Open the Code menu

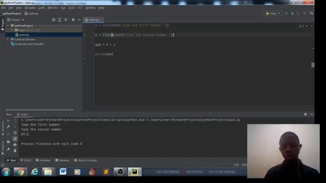point(41,8)
